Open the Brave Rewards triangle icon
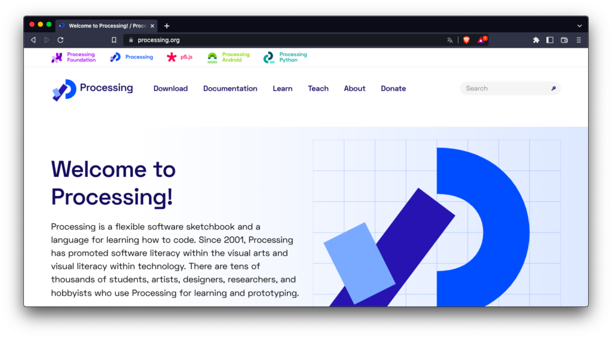612x338 pixels. point(482,40)
